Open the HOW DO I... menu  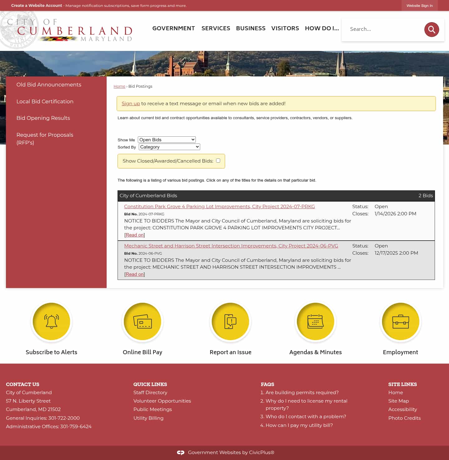coord(321,28)
